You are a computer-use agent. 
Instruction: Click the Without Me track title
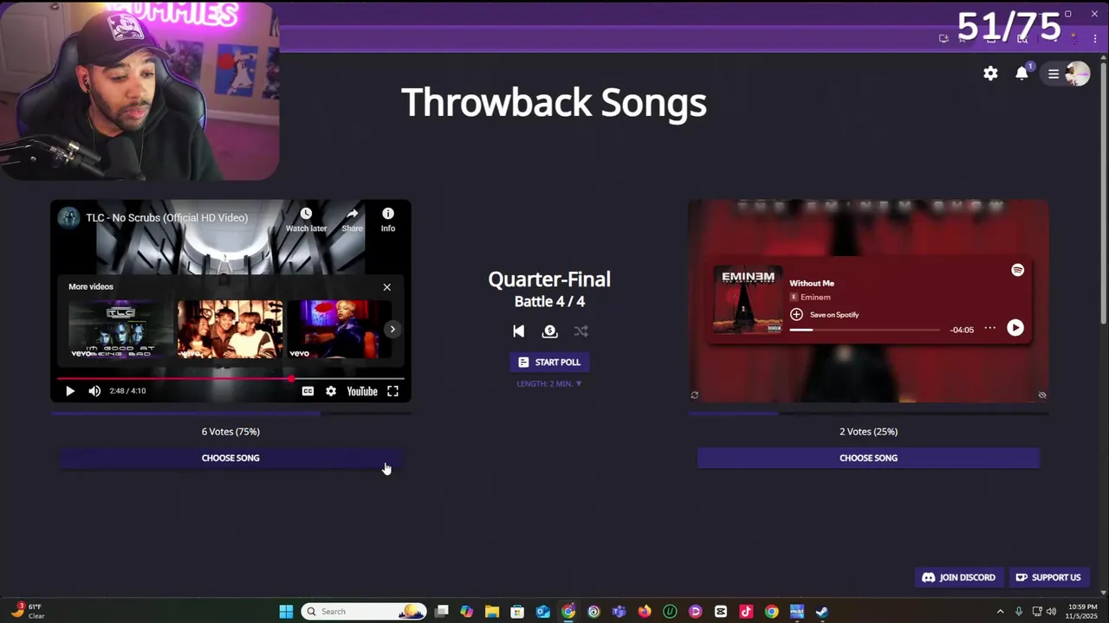coord(812,283)
